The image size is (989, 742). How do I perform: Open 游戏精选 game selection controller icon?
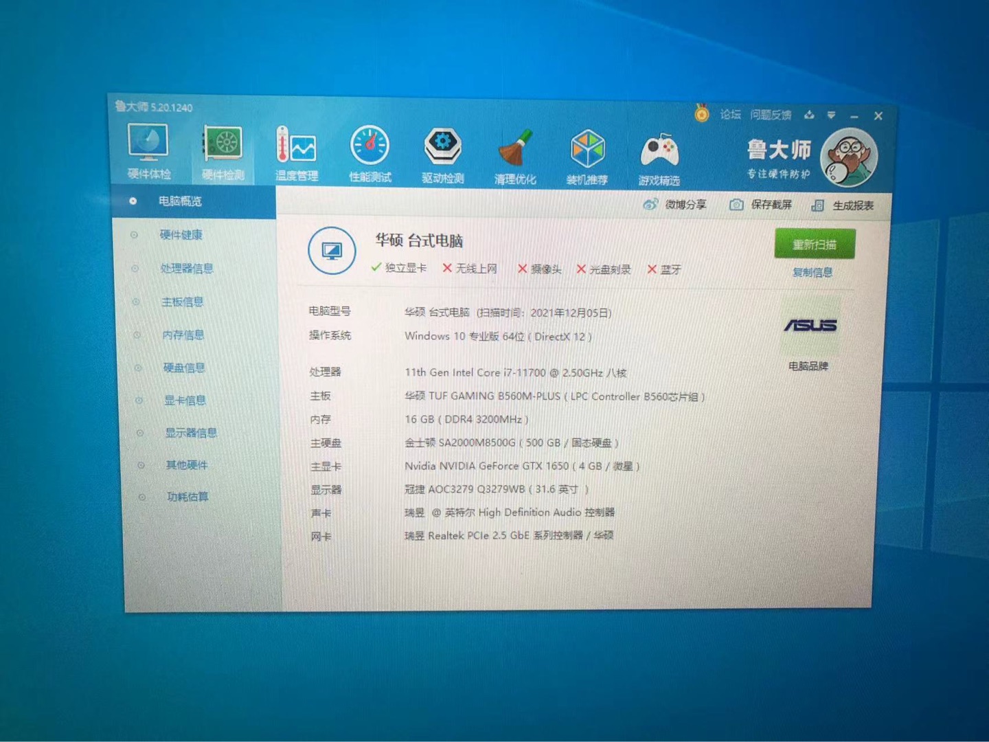pyautogui.click(x=659, y=159)
